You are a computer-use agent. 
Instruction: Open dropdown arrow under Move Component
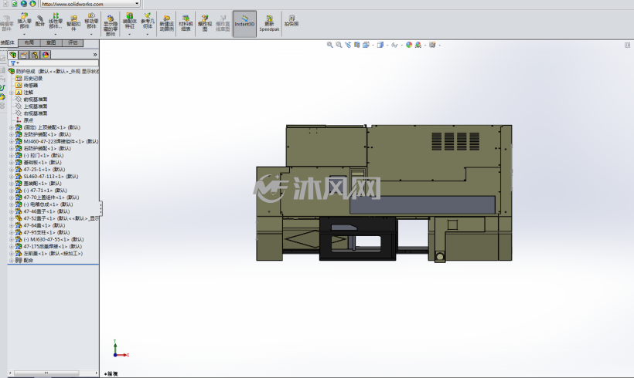pyautogui.click(x=91, y=34)
